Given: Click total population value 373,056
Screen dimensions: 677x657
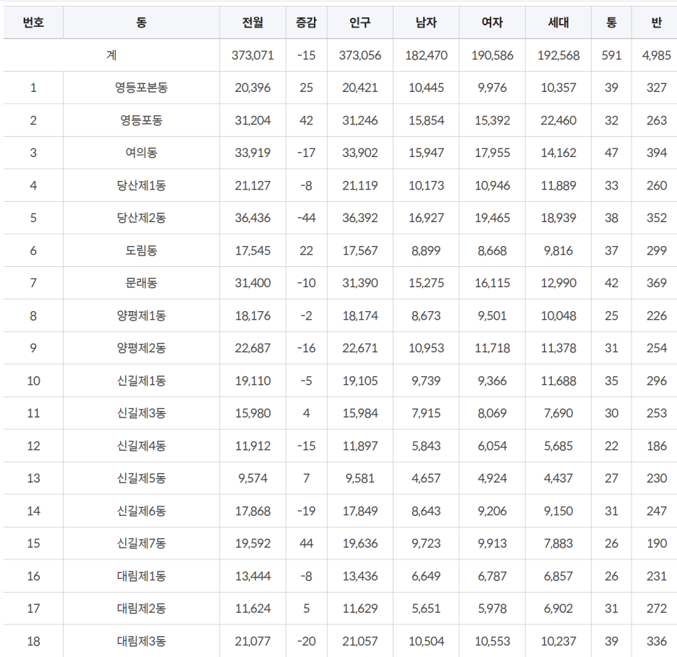Looking at the screenshot, I should (359, 55).
